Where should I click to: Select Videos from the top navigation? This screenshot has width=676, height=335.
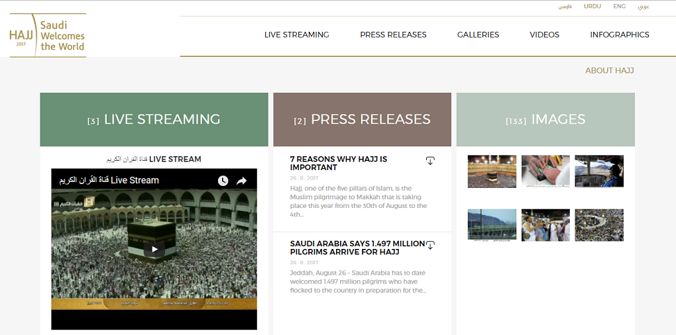(x=544, y=34)
